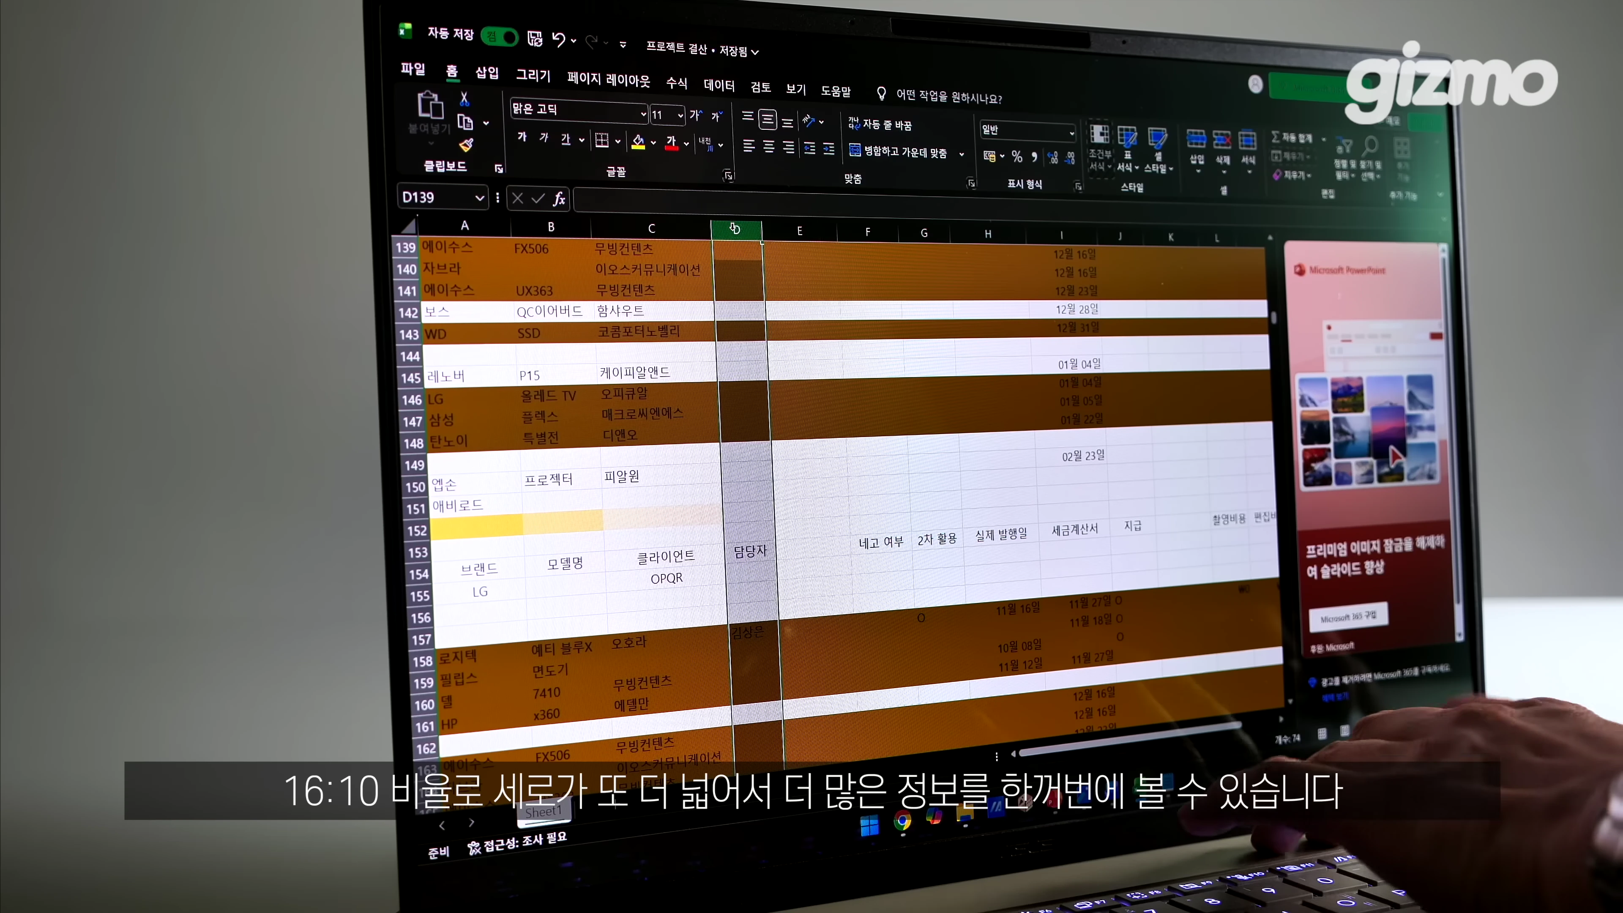The width and height of the screenshot is (1623, 913).
Task: Toggle the 자동 저장 autosave switch
Action: (x=500, y=36)
